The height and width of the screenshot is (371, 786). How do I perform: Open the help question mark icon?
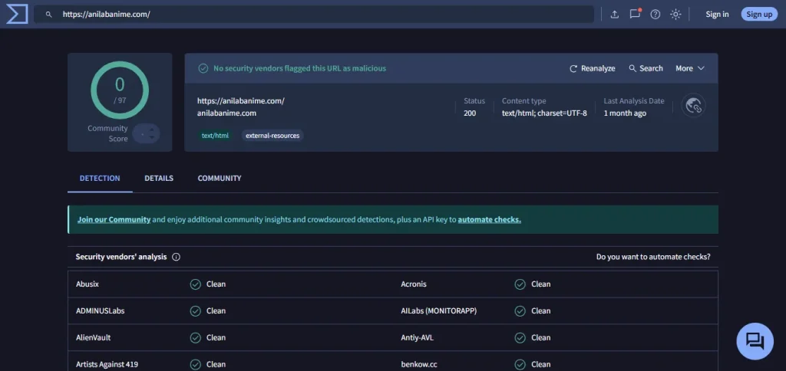coord(656,14)
